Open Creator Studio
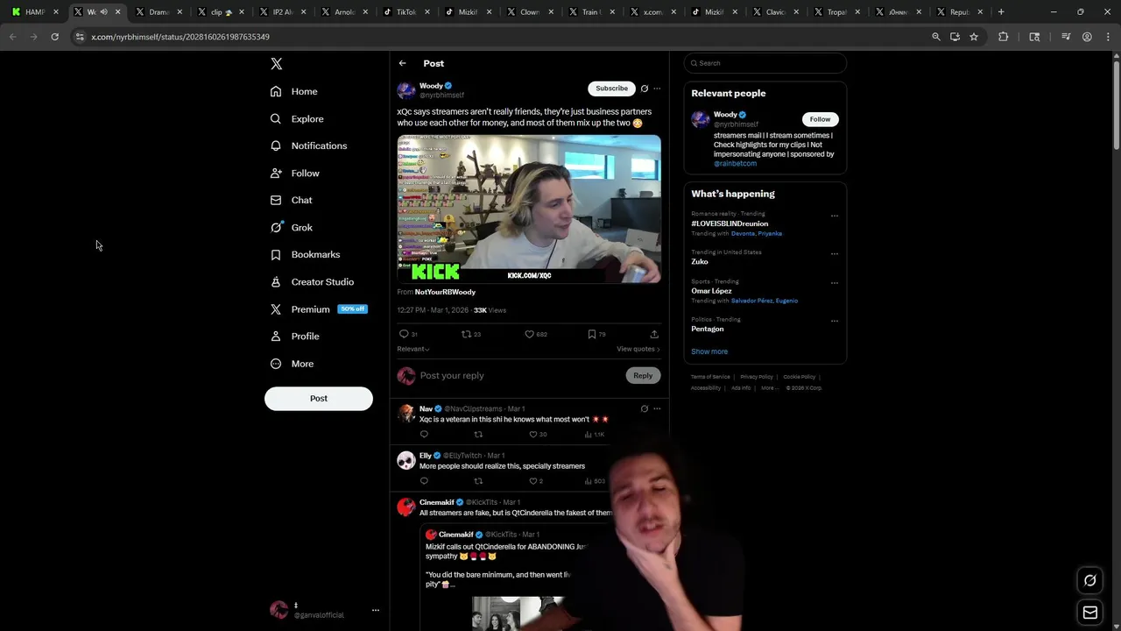Image resolution: width=1121 pixels, height=631 pixels. pyautogui.click(x=312, y=281)
